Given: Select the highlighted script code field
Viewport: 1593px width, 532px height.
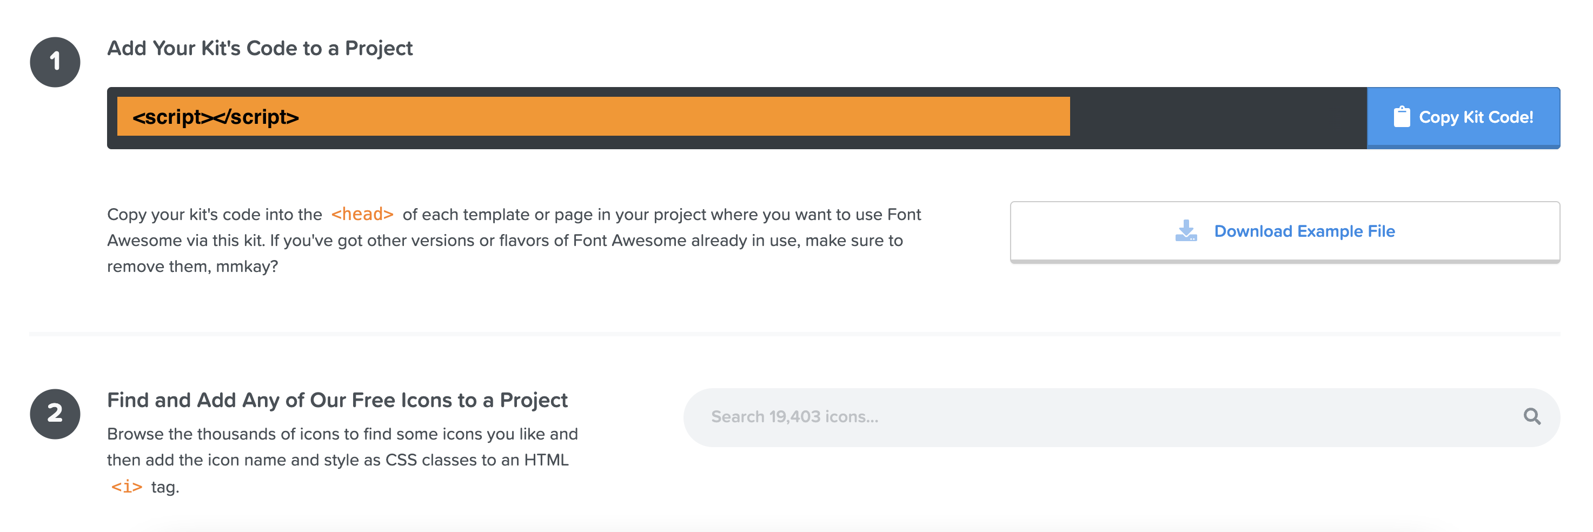Looking at the screenshot, I should (x=593, y=116).
